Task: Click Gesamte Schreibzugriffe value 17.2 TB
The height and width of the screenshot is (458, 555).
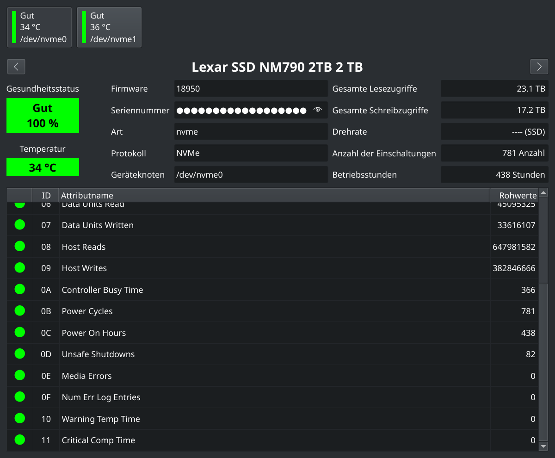Action: click(494, 110)
